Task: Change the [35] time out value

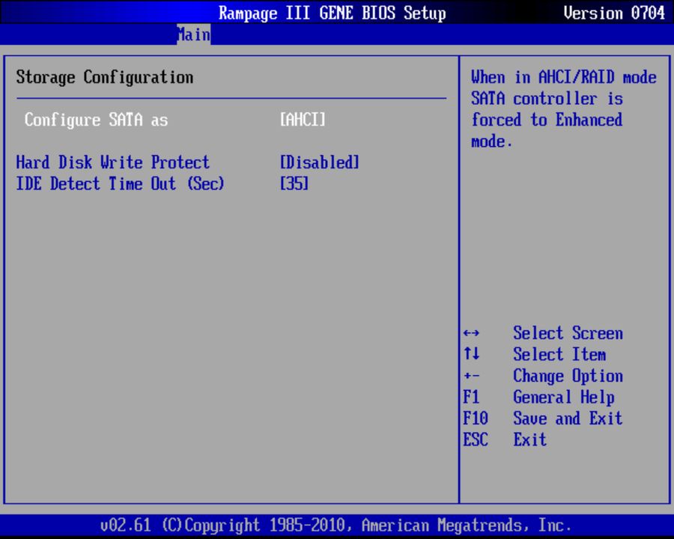Action: coord(294,183)
